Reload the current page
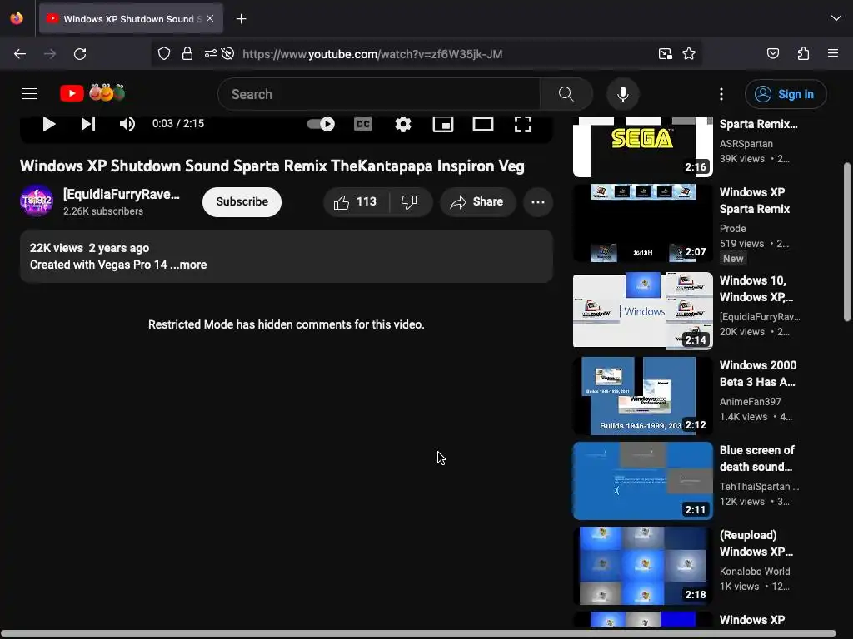This screenshot has width=853, height=639. coord(80,54)
